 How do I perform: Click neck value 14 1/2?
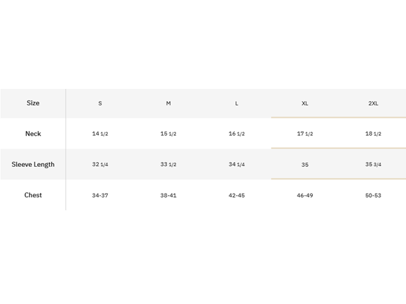click(100, 134)
